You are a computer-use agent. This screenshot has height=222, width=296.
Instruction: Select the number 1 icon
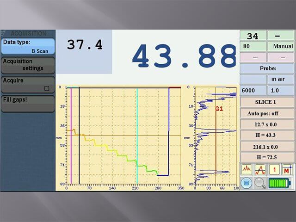pyautogui.click(x=274, y=170)
